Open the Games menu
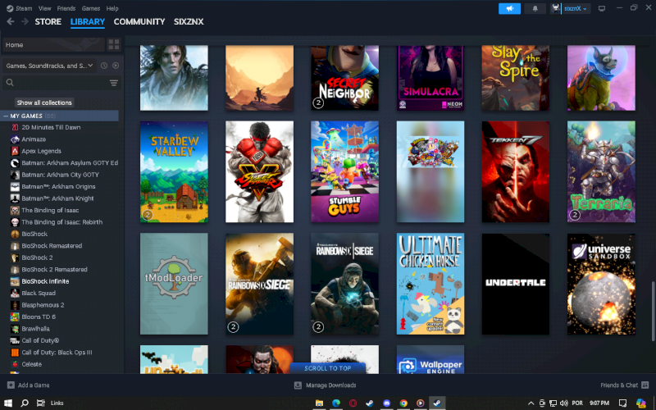The image size is (656, 410). 91,8
